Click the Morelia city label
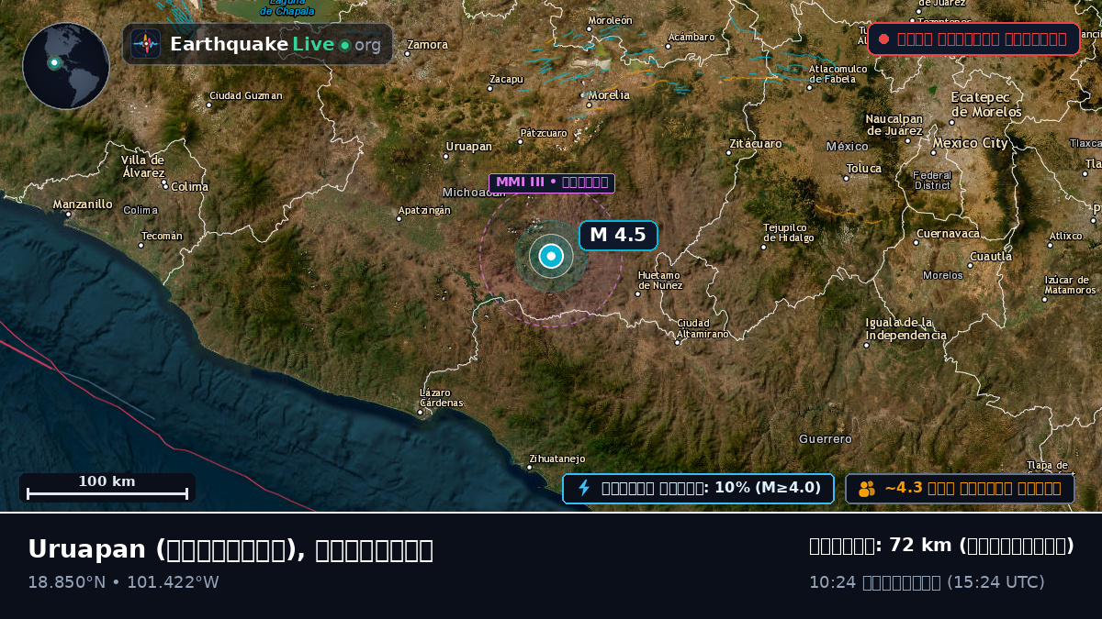The image size is (1102, 619). click(x=609, y=94)
